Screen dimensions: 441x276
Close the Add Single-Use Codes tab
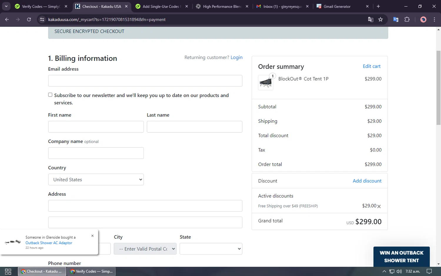tap(186, 6)
